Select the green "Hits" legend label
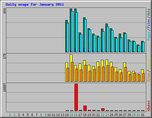 pos(148,12)
